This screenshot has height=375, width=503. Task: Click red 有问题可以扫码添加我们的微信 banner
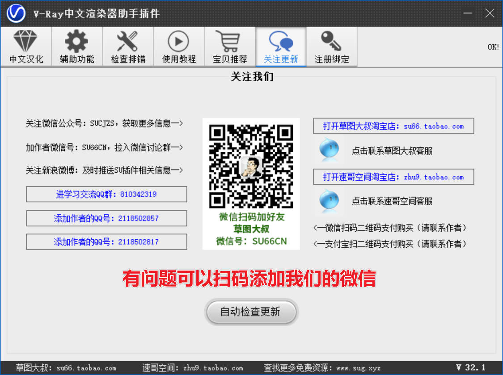click(x=249, y=279)
